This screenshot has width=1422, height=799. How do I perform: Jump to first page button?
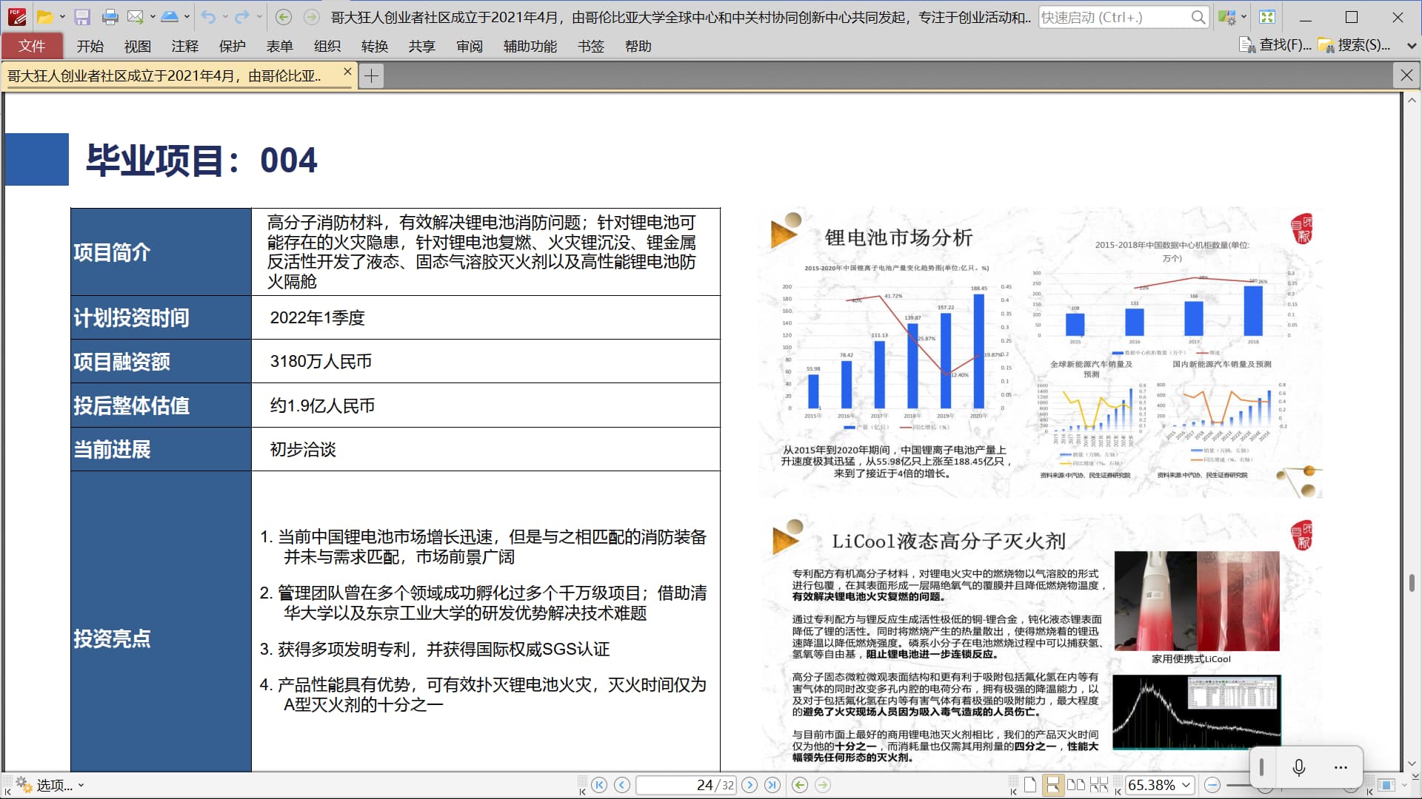click(599, 785)
